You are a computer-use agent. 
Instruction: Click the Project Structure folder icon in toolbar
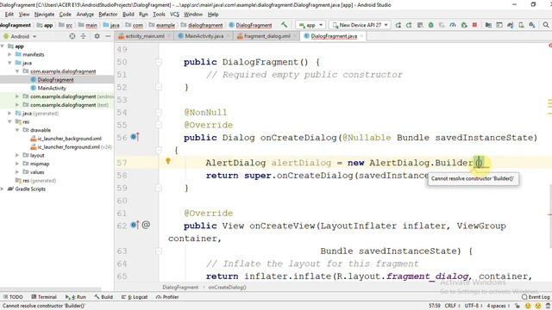[x=488, y=25]
